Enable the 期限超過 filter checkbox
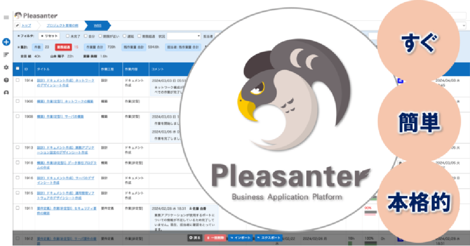The height and width of the screenshot is (246, 470). tap(139, 36)
